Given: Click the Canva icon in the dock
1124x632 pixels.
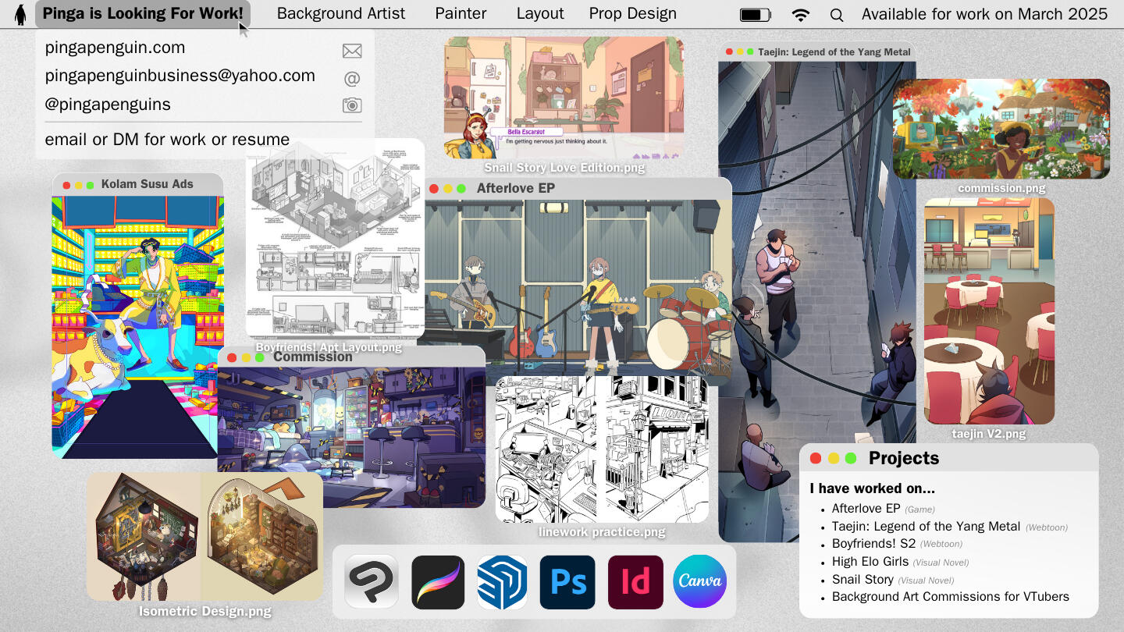Looking at the screenshot, I should pyautogui.click(x=700, y=582).
